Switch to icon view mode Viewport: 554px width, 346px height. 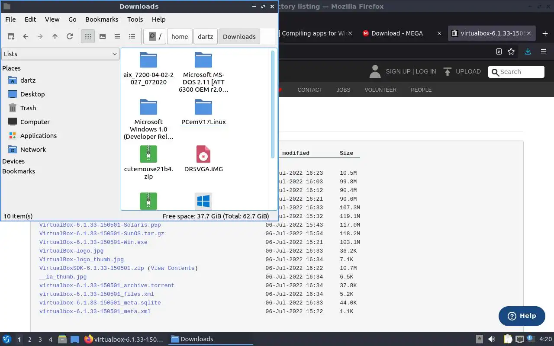tap(88, 37)
